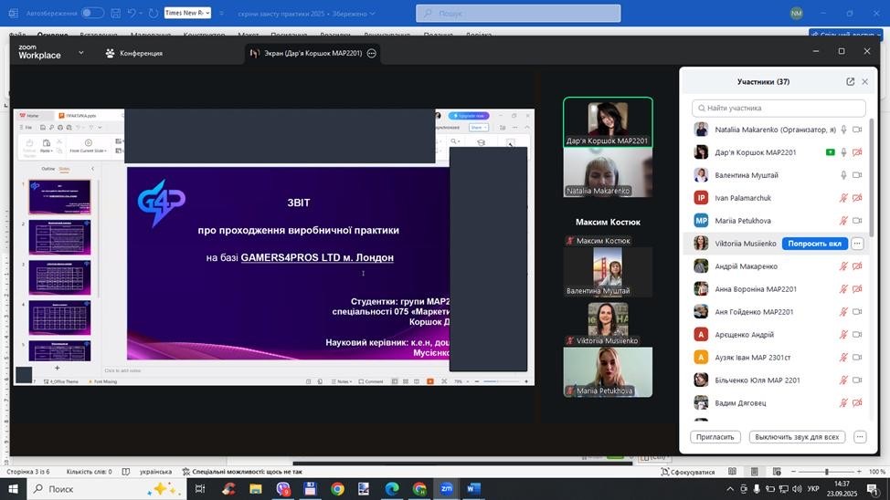Expand the document save status dropdown
Viewport: 890px width, 500px height.
[x=373, y=14]
